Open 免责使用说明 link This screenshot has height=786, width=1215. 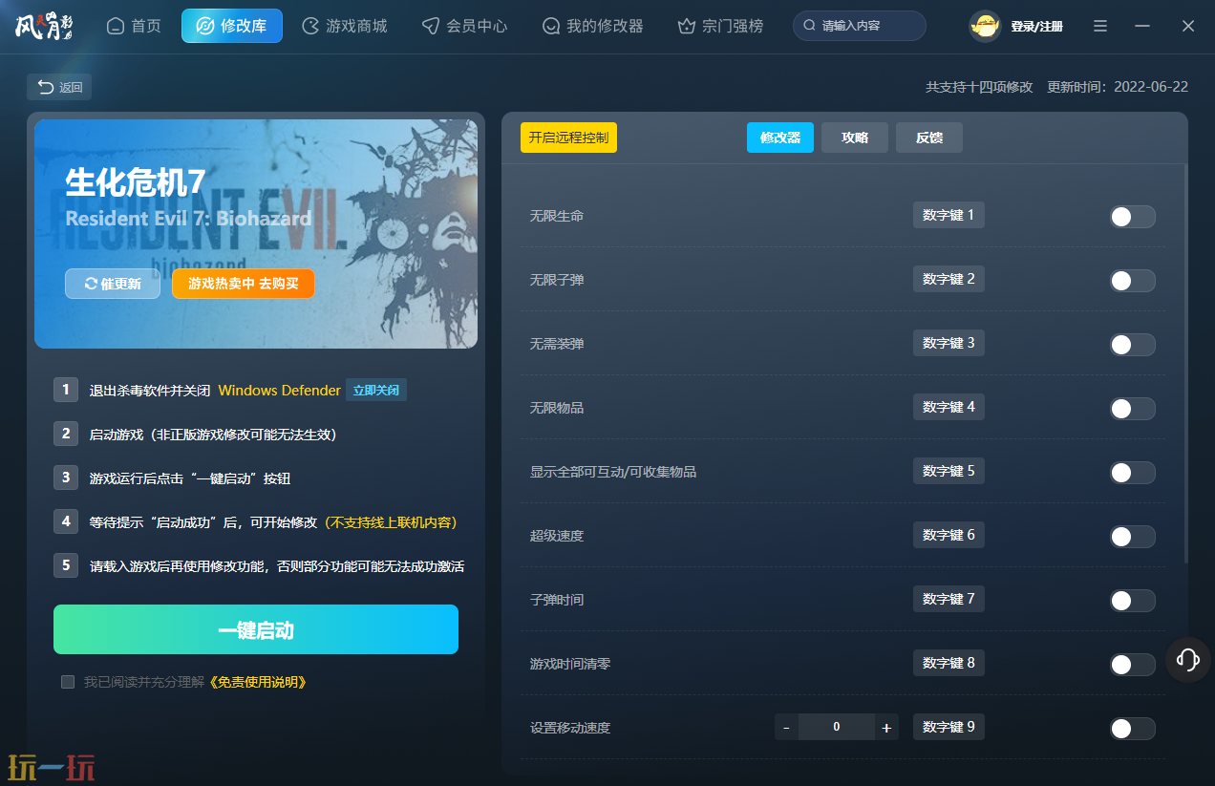click(x=256, y=682)
